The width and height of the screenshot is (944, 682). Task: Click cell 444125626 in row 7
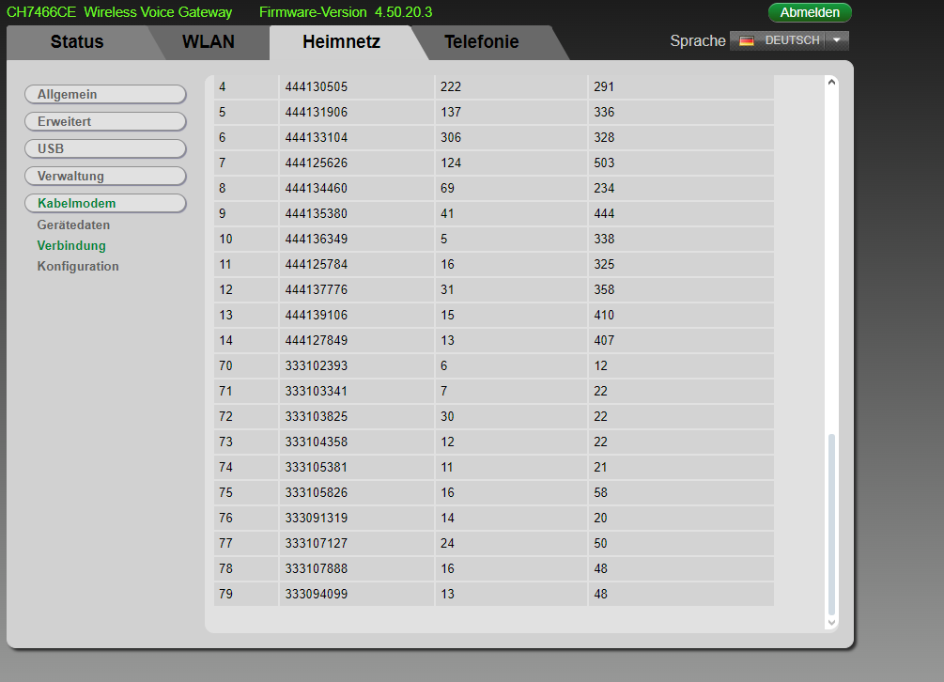click(x=356, y=163)
